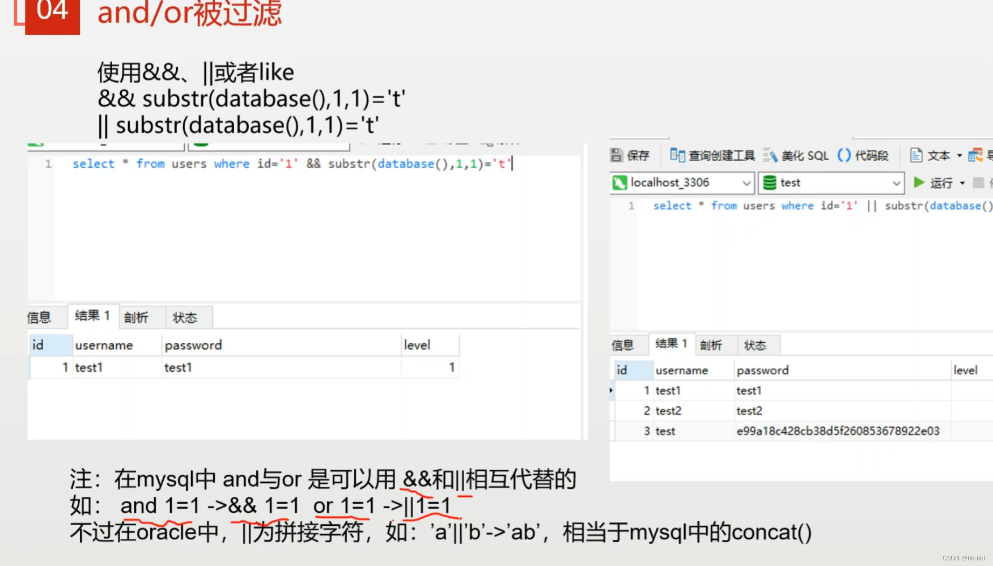Click username column header in left results
The height and width of the screenshot is (566, 993).
point(117,345)
